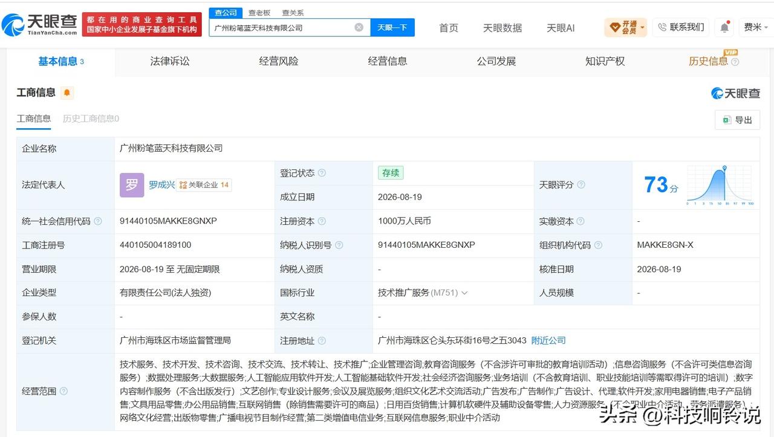This screenshot has width=774, height=437.
Task: Open the 基本信息 tab
Action: pyautogui.click(x=61, y=61)
